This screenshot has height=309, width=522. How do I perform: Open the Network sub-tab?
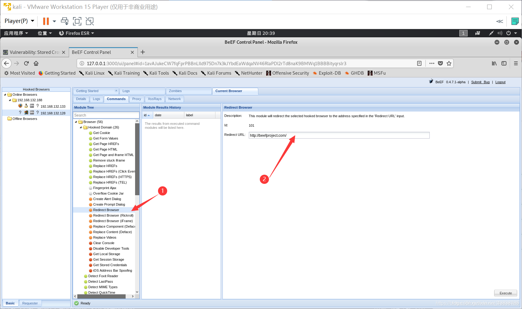point(175,99)
